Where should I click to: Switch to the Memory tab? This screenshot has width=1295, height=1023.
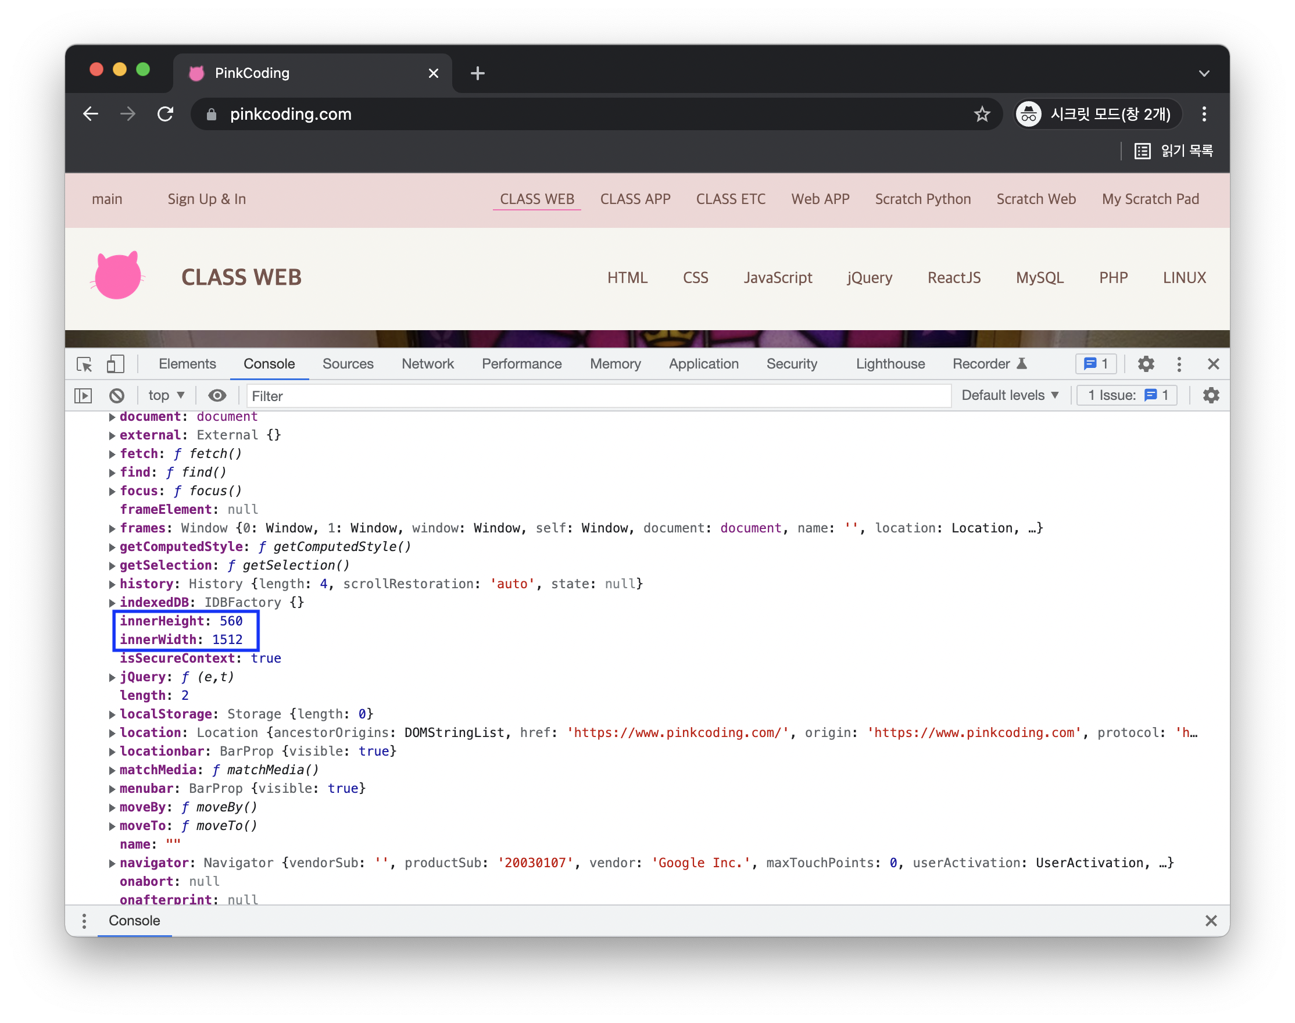click(615, 363)
